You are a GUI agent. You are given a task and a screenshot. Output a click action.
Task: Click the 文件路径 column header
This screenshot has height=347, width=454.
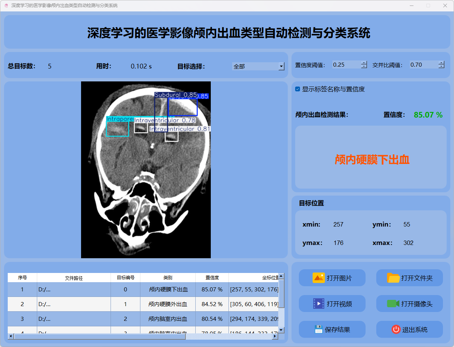tap(74, 278)
